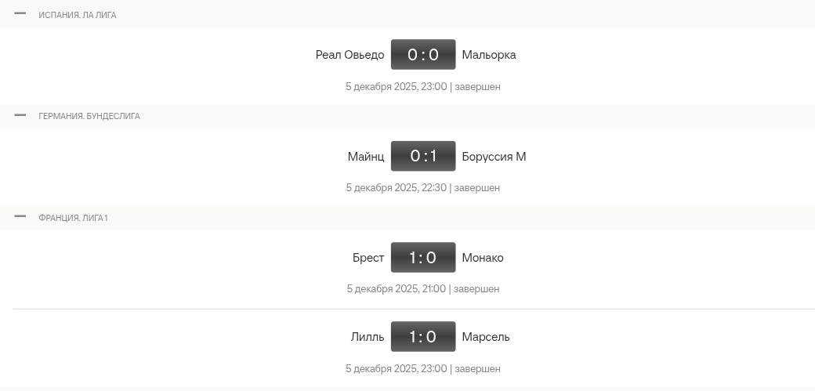815x391 pixels.
Task: Click the Брест team name
Action: [x=368, y=257]
